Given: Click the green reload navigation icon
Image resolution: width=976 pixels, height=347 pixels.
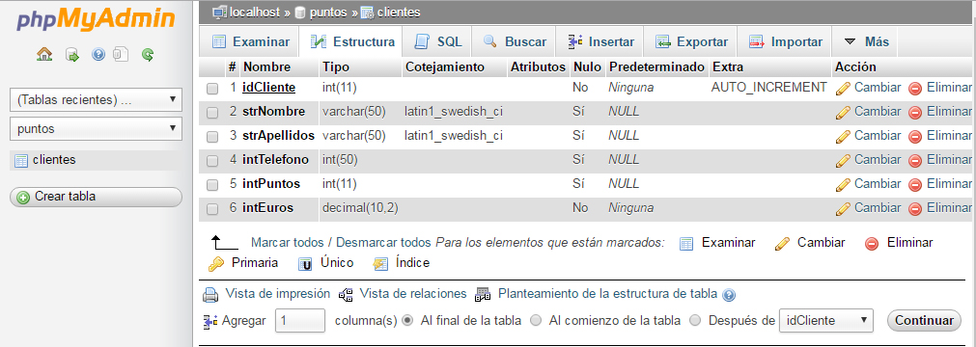Looking at the screenshot, I should click(x=148, y=55).
